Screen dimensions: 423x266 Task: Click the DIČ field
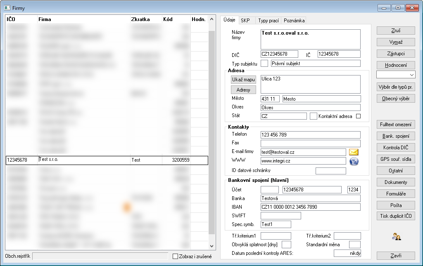click(279, 54)
